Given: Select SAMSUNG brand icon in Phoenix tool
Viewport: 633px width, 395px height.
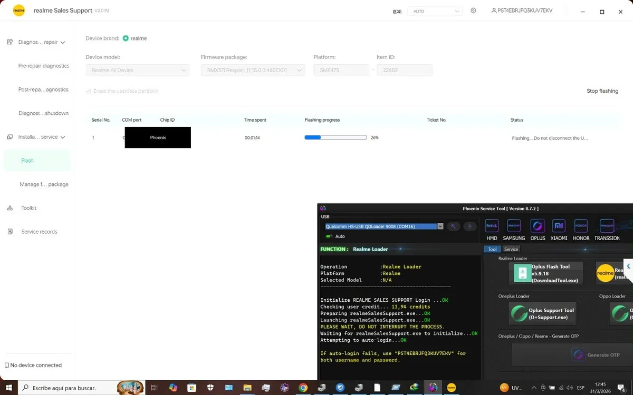Looking at the screenshot, I should pos(514,226).
